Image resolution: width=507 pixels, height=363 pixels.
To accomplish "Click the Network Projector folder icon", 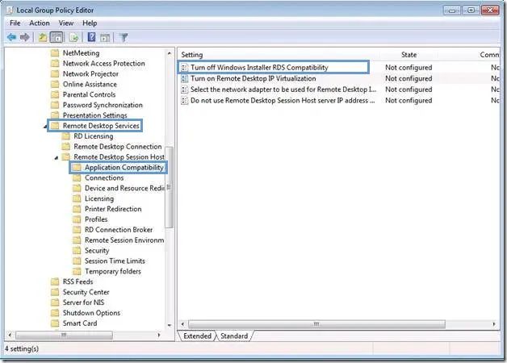I will (55, 74).
